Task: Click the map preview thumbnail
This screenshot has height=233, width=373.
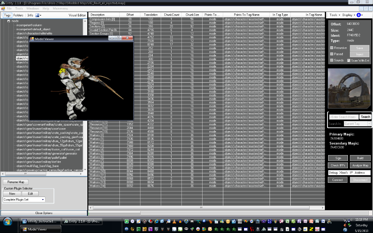Action: pyautogui.click(x=349, y=89)
